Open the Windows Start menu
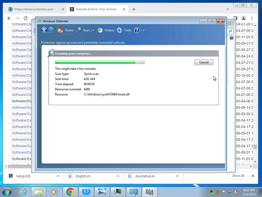This screenshot has width=262, height=197. pos(7,192)
